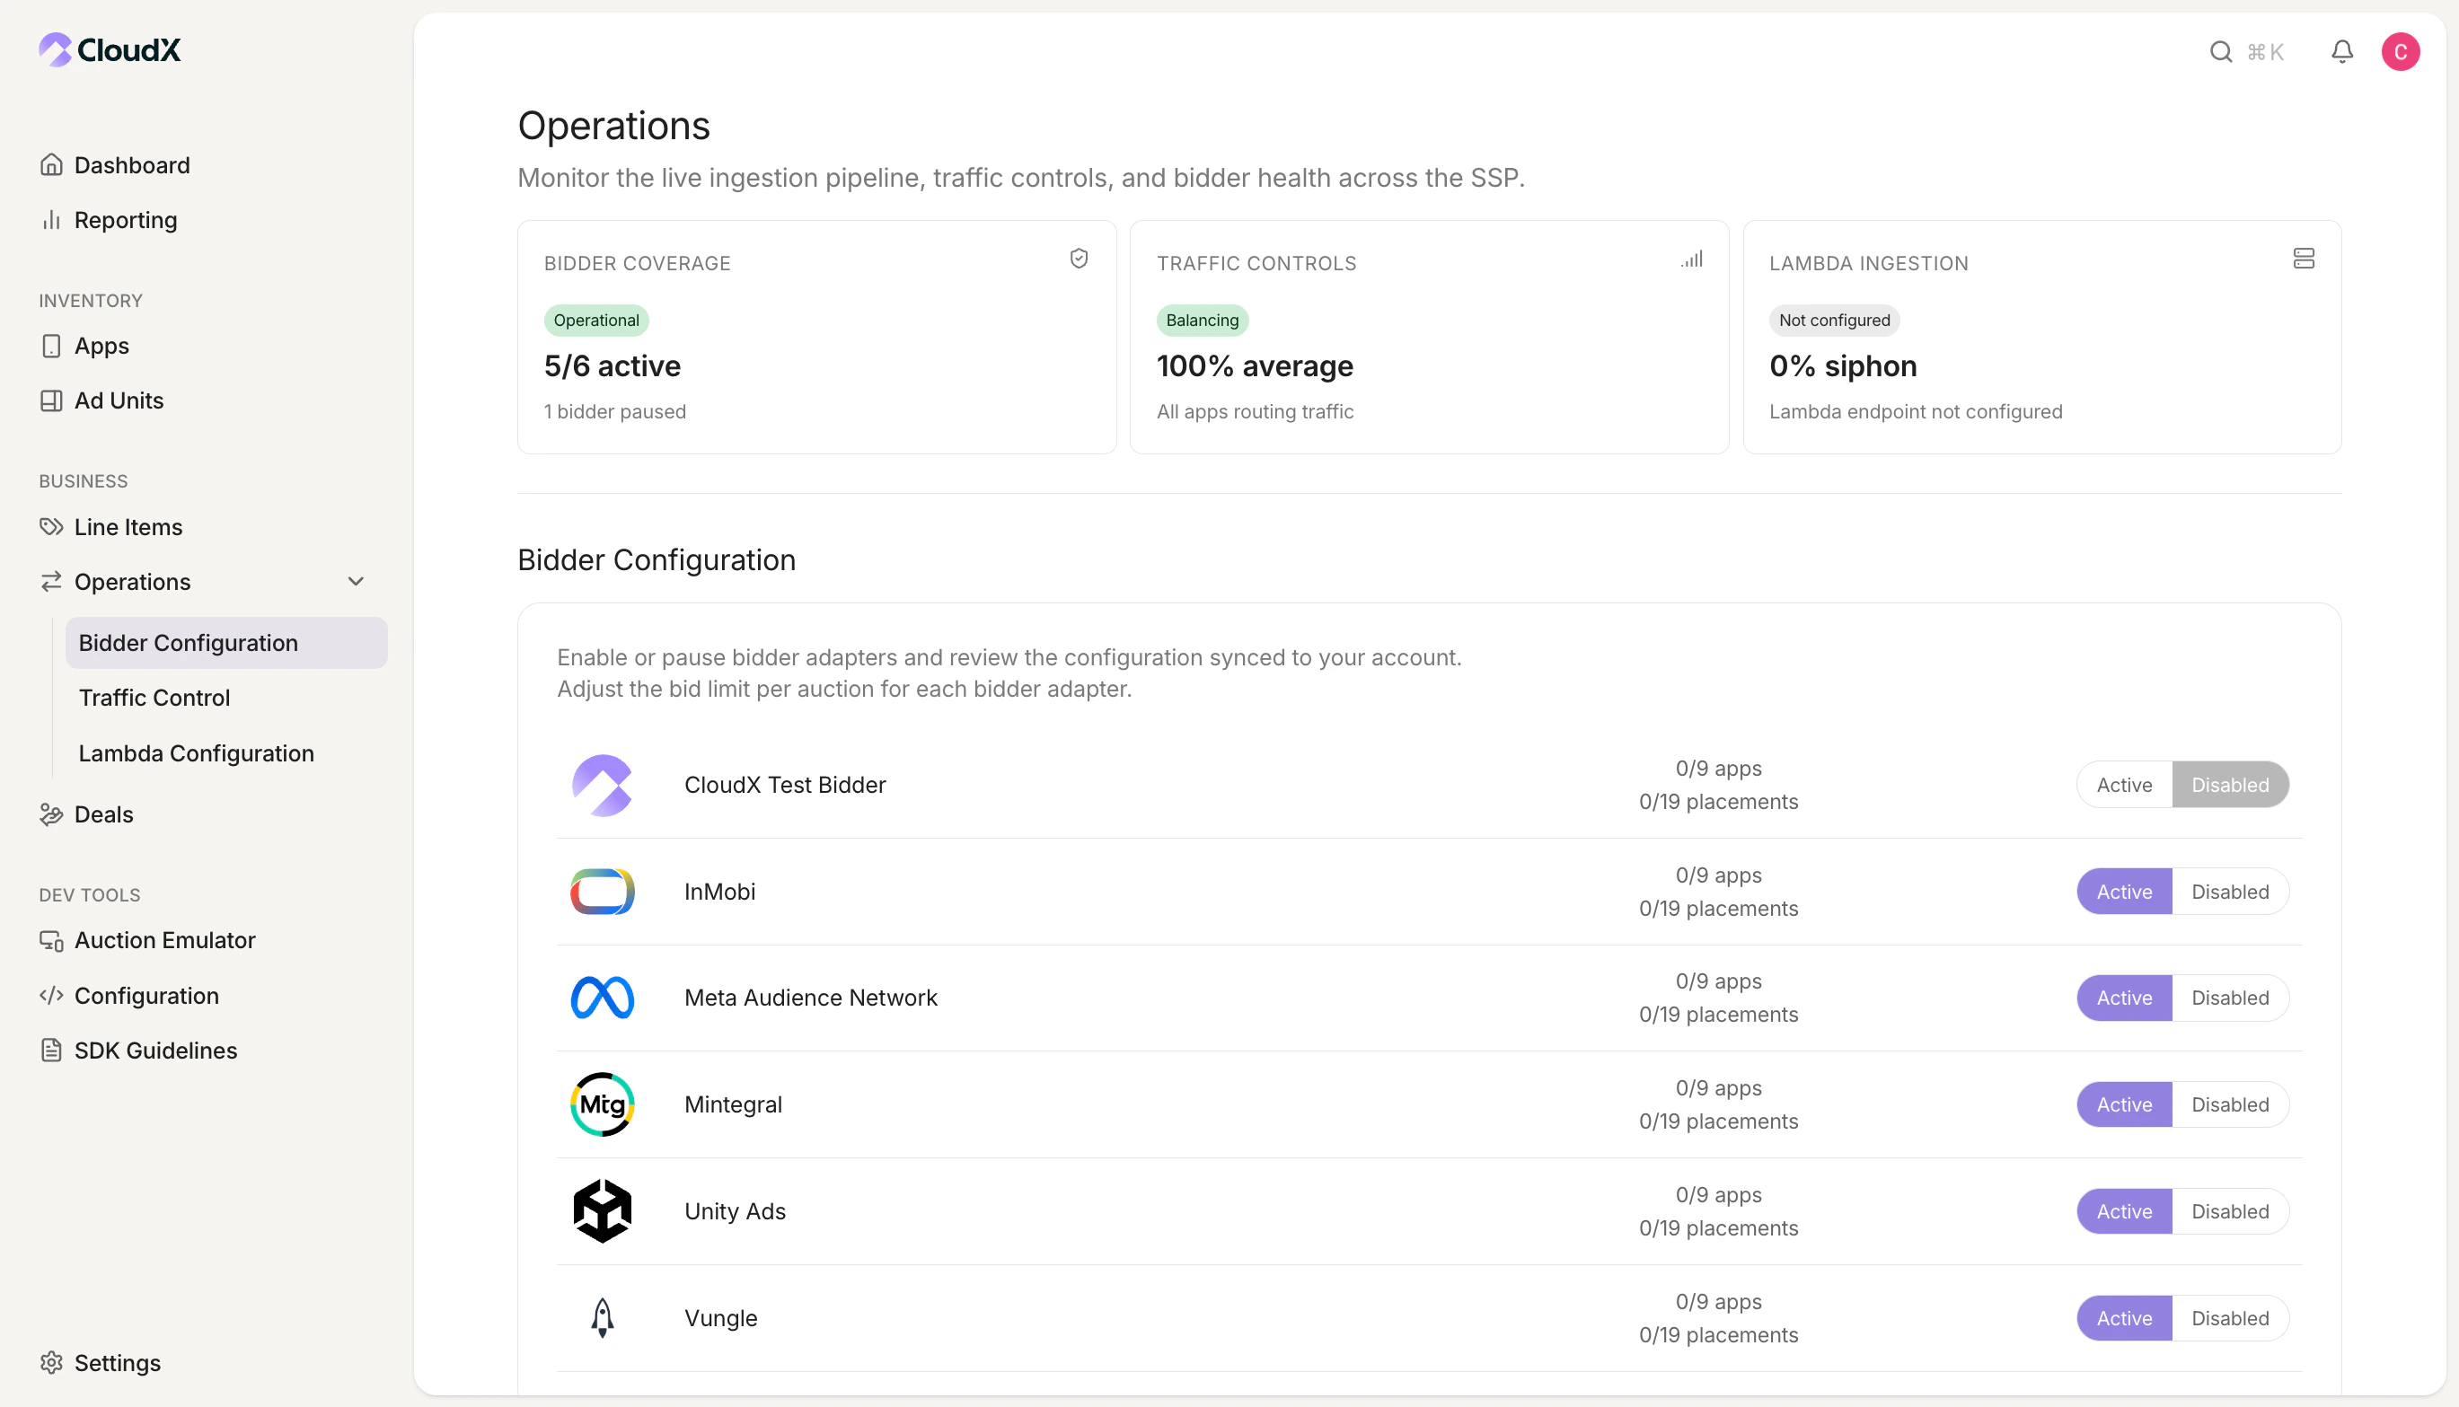Click the Meta Audience Network logo
Viewport: 2459px width, 1407px height.
[x=601, y=998]
